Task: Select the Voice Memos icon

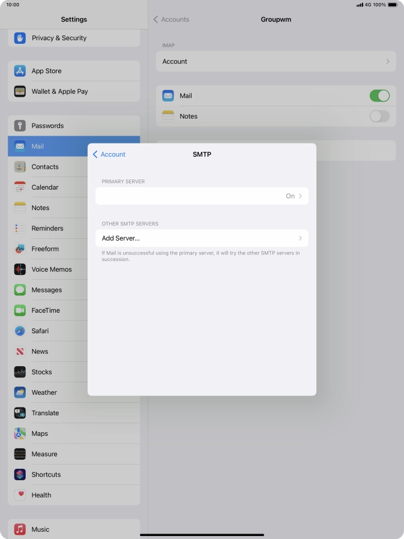Action: click(20, 269)
